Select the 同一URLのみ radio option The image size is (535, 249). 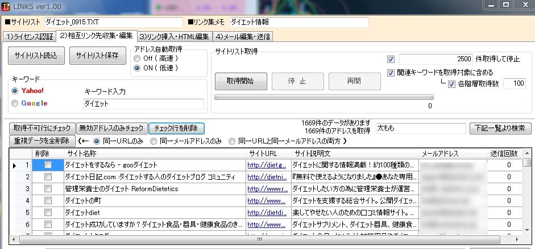(x=97, y=141)
